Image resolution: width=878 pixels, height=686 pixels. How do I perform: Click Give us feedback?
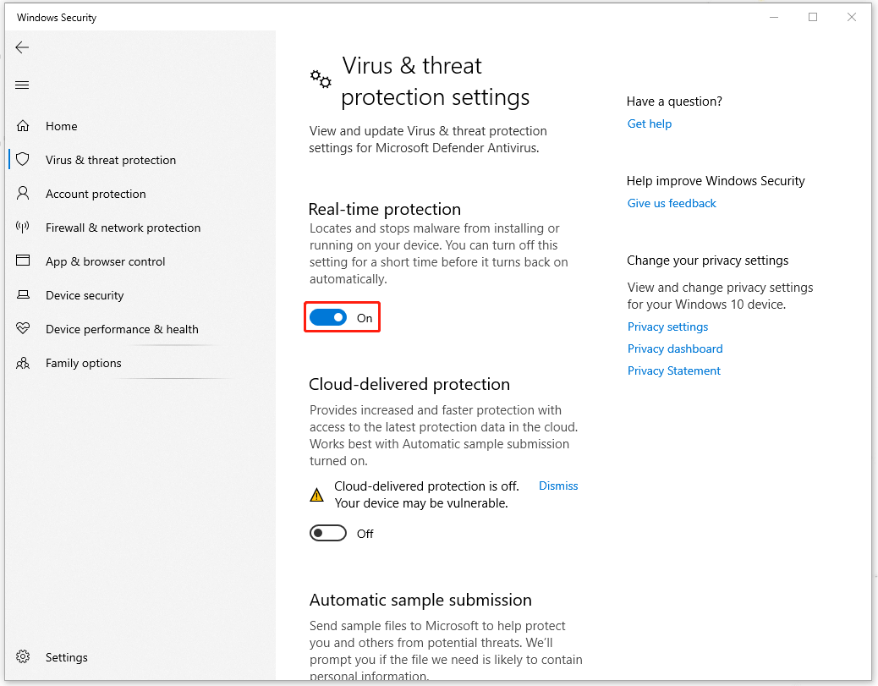671,203
